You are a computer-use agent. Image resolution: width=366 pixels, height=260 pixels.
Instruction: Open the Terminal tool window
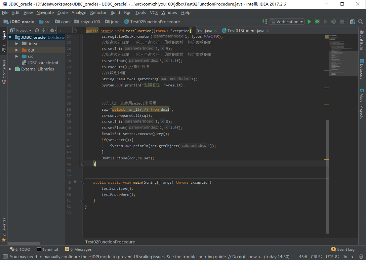[47, 249]
